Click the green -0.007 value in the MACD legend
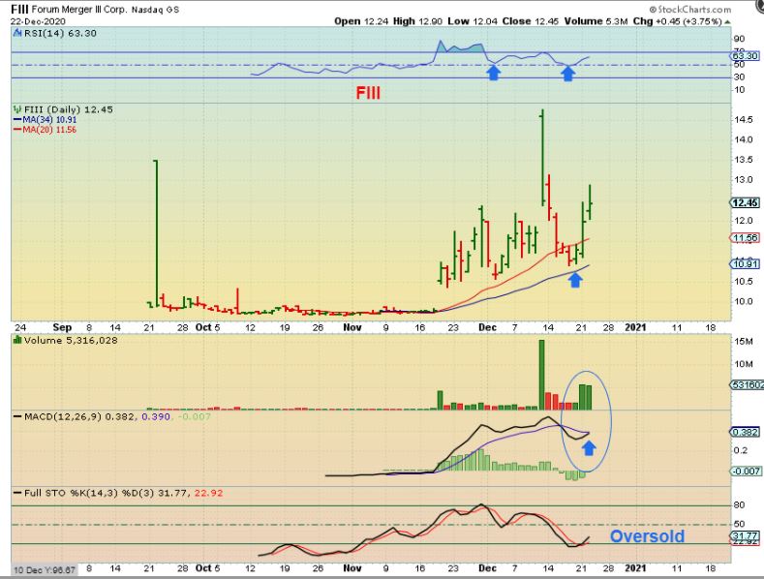Screen dimensions: 764x579 (194, 416)
